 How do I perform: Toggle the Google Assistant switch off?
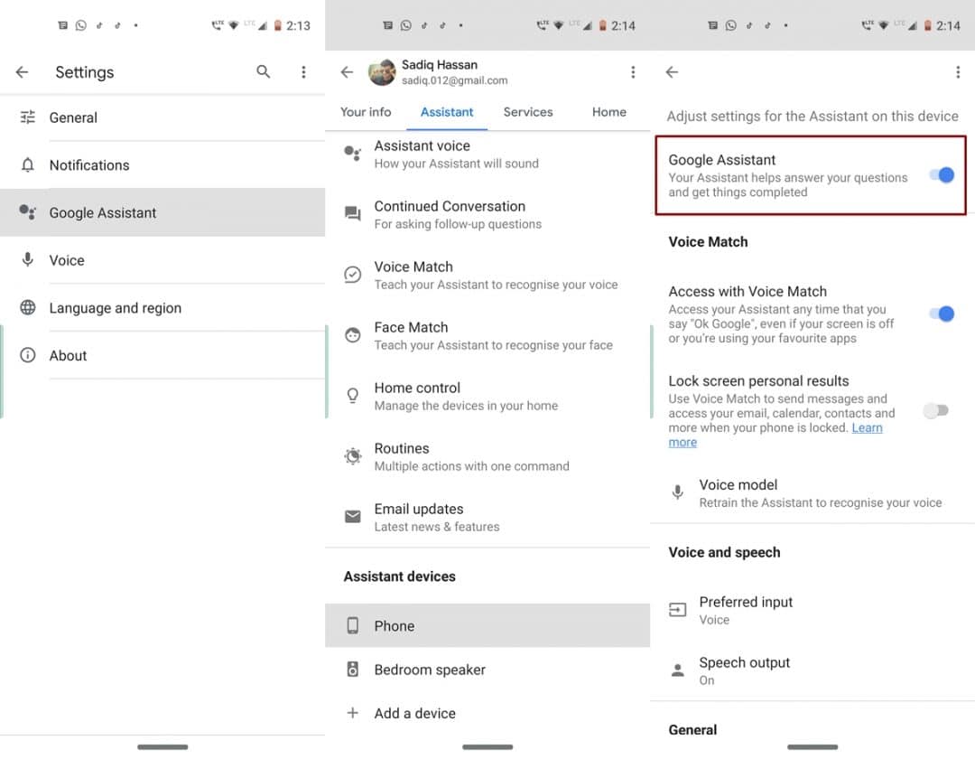coord(942,174)
